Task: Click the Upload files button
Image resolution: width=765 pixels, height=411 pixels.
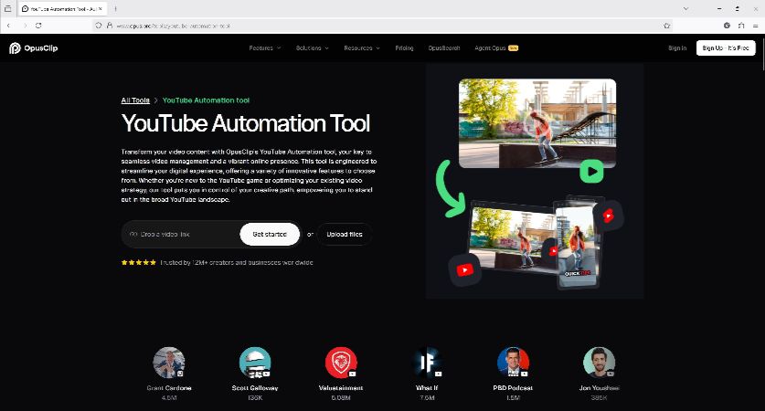Action: (345, 234)
